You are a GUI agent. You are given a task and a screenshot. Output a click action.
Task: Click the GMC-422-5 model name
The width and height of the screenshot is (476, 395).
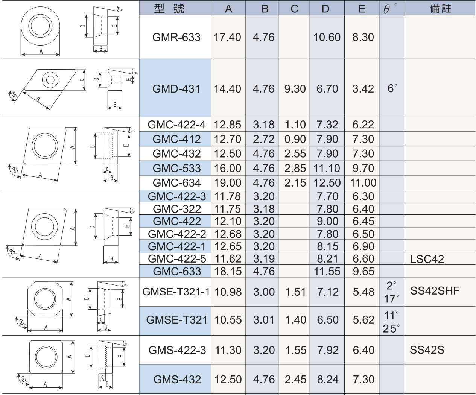click(177, 259)
